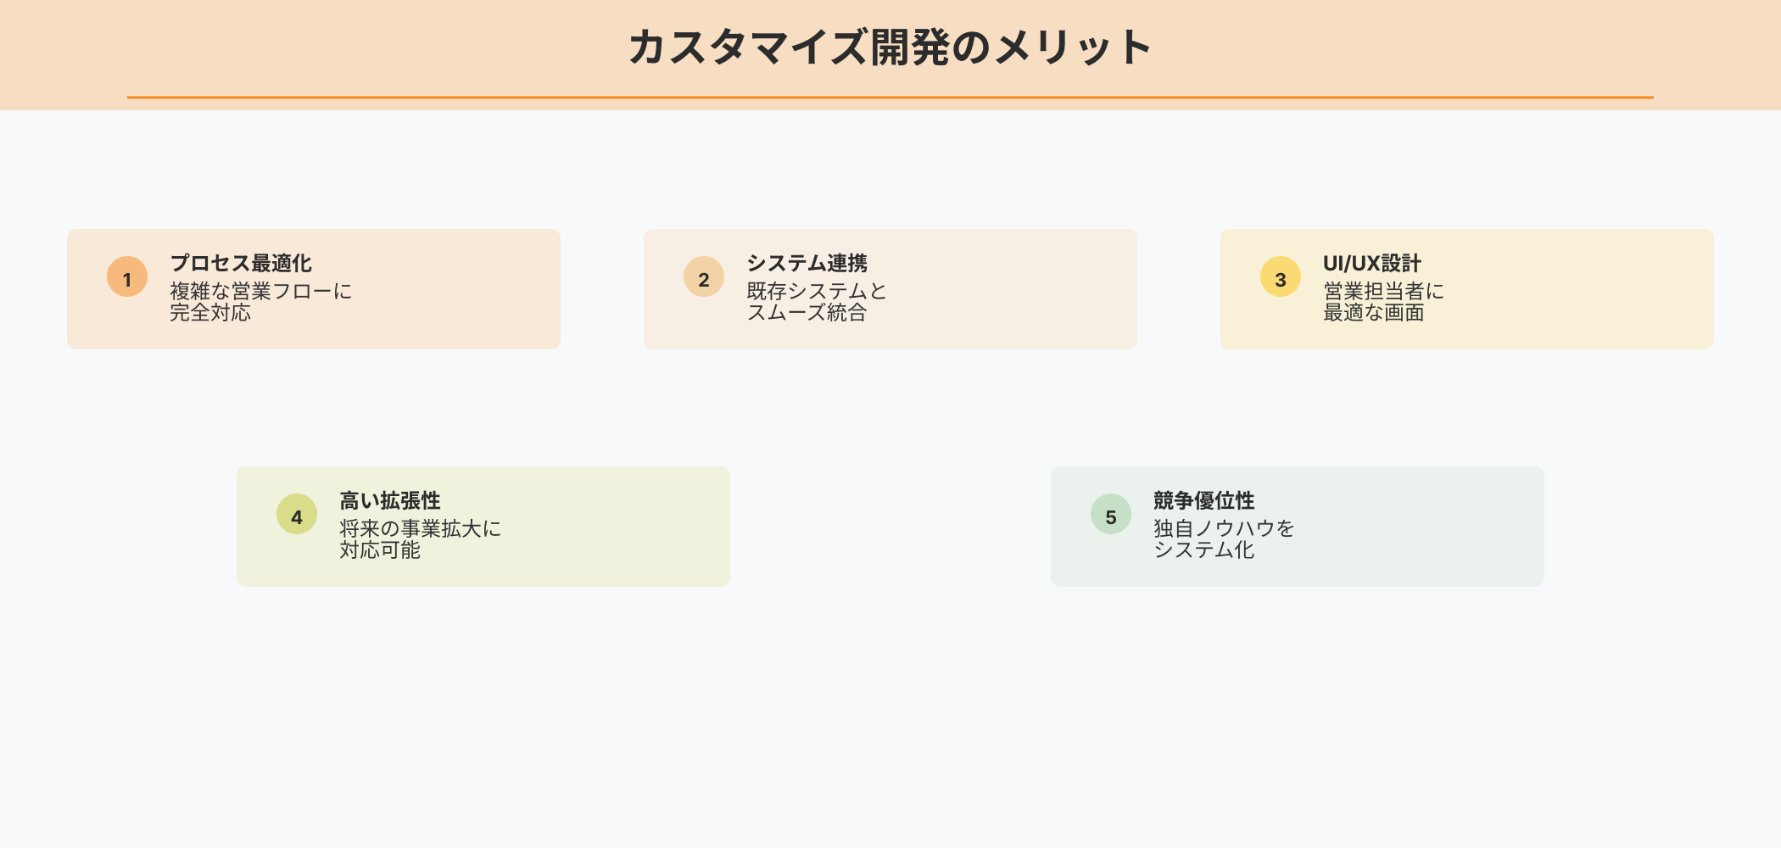
Task: Click the slide title カスタマイズ開発のメリット
Action: (x=890, y=47)
